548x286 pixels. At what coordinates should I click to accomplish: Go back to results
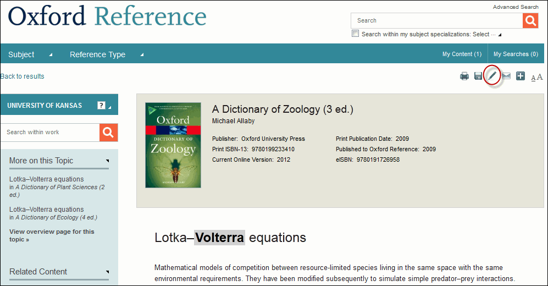pos(23,76)
